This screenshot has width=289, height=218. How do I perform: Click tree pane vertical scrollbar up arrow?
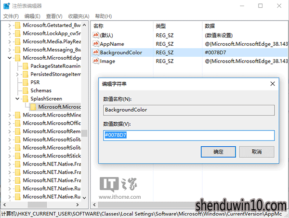pyautogui.click(x=84, y=25)
